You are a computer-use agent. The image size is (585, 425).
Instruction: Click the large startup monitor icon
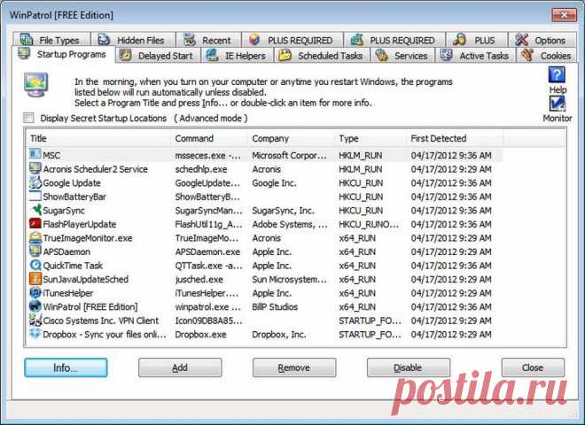[35, 85]
